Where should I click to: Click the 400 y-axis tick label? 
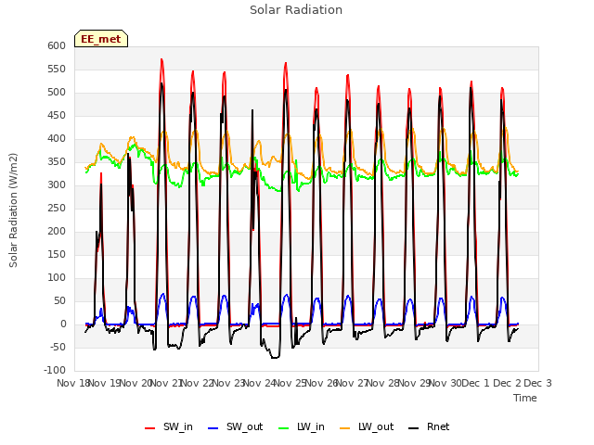pyautogui.click(x=57, y=138)
